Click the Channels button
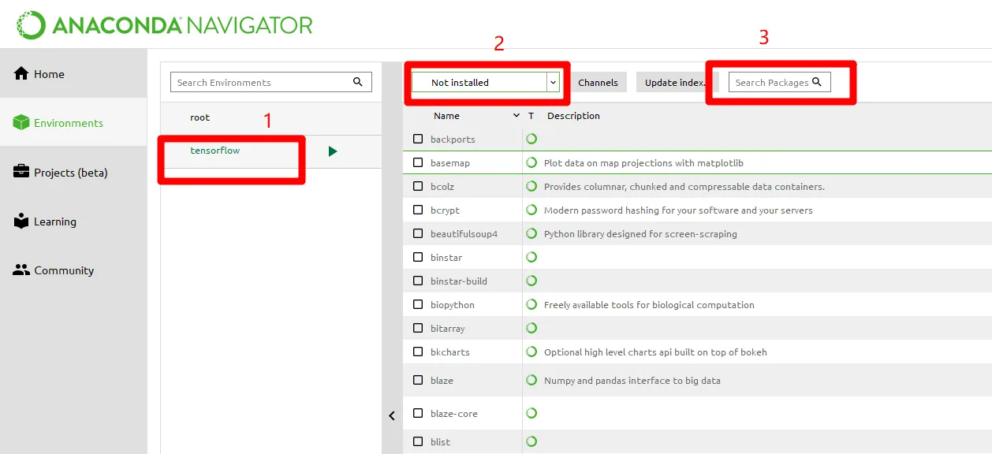This screenshot has height=454, width=992. (599, 82)
